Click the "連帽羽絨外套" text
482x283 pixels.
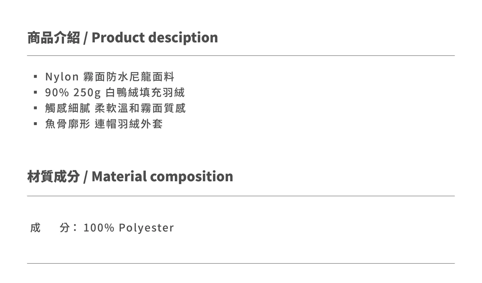click(129, 124)
